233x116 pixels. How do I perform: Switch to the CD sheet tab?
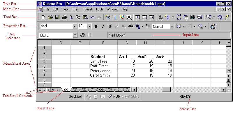click(x=75, y=89)
